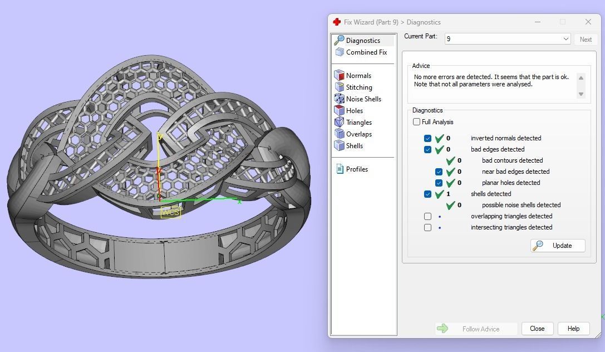Select Combined Fix label in sidebar

tap(367, 52)
